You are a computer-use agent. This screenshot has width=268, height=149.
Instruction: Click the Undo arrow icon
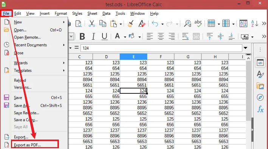pos(155,24)
